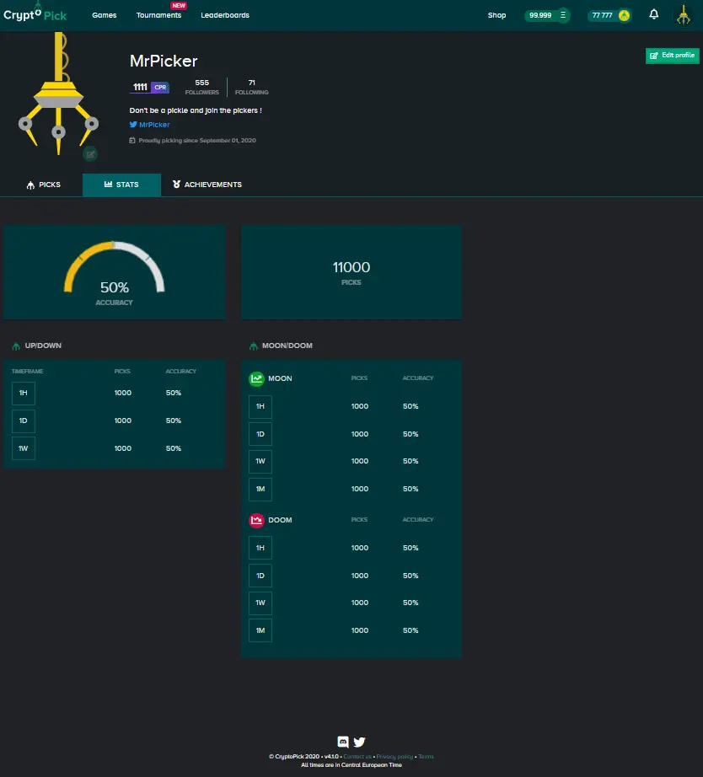Click the DOOM 1M timeframe box
703x777 pixels.
pos(260,631)
